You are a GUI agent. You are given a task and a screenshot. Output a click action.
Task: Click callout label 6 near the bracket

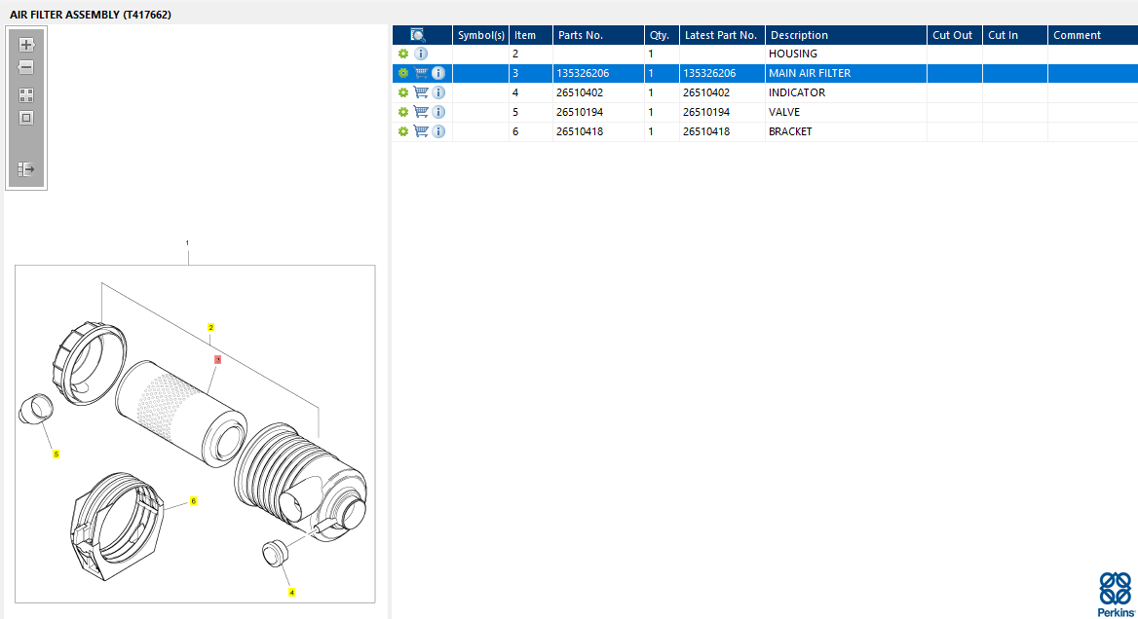tap(193, 500)
